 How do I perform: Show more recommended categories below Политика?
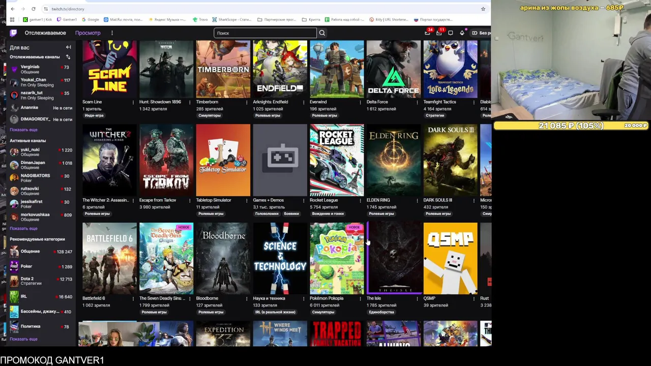(x=23, y=339)
